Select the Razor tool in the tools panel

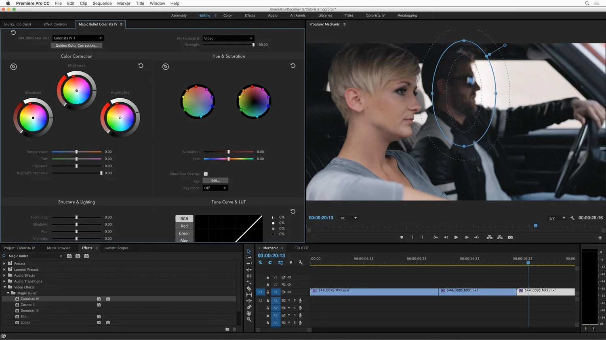coord(249,288)
